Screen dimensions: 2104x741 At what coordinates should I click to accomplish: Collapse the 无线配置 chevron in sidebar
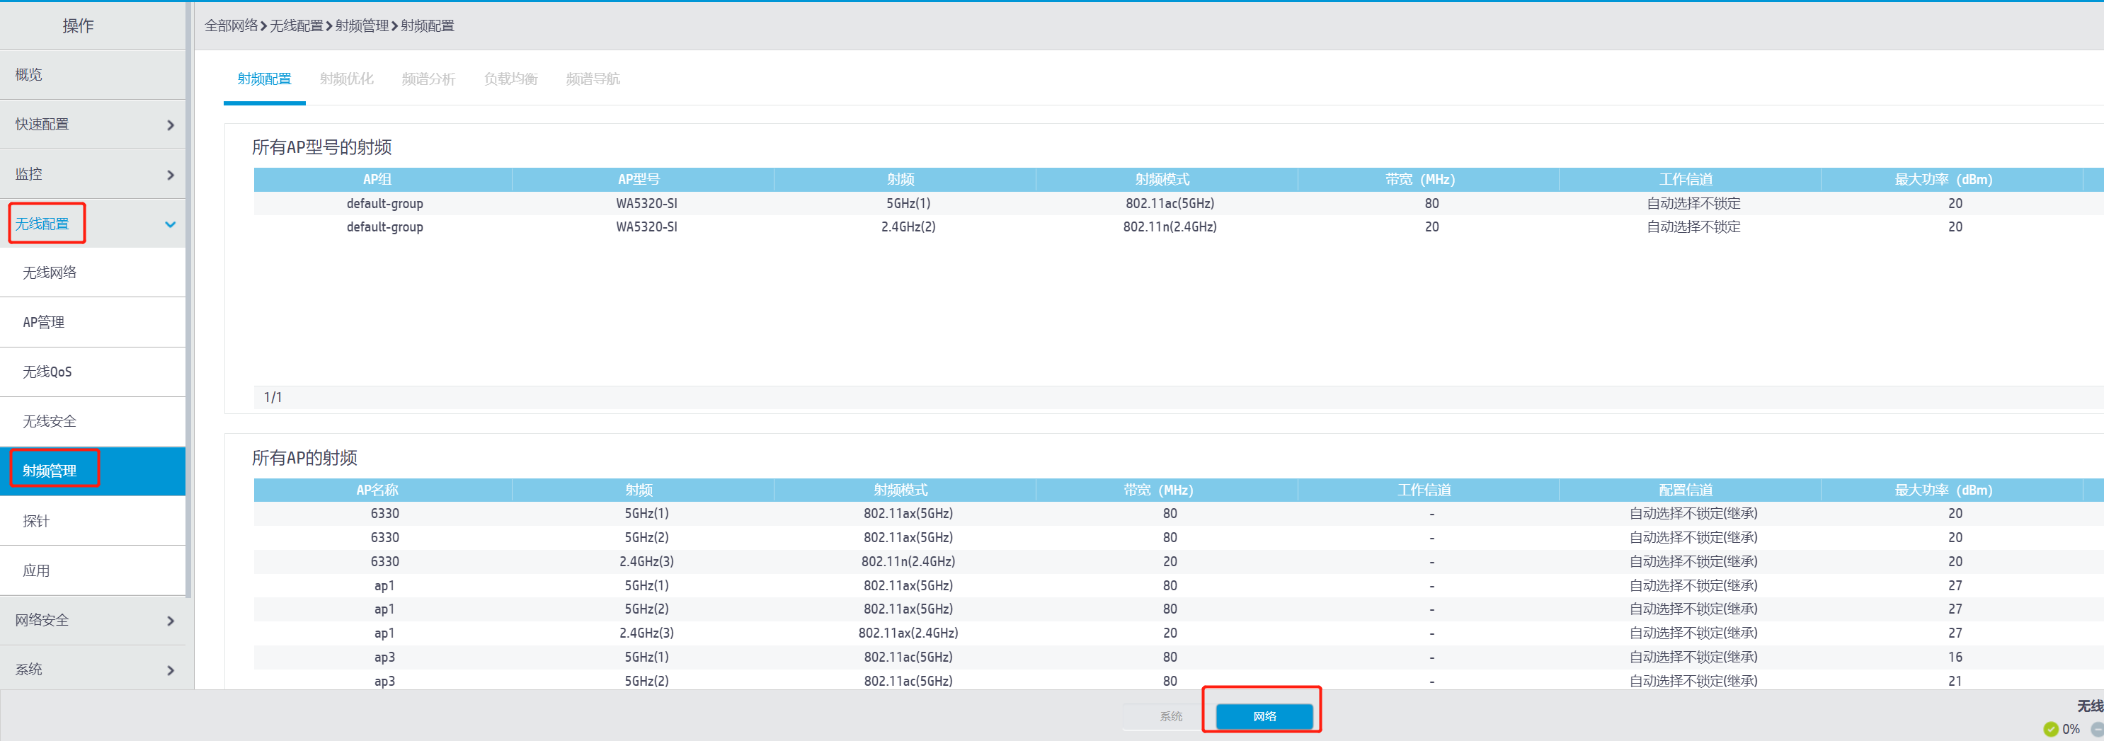(170, 224)
